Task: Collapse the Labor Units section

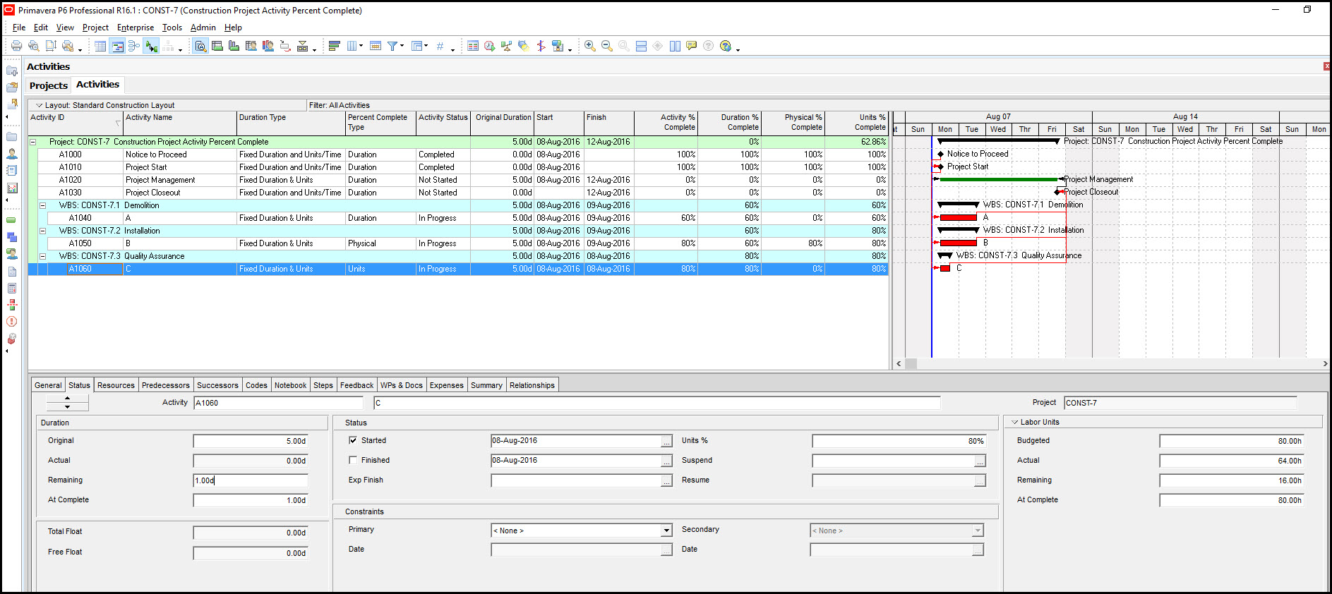Action: click(1015, 422)
